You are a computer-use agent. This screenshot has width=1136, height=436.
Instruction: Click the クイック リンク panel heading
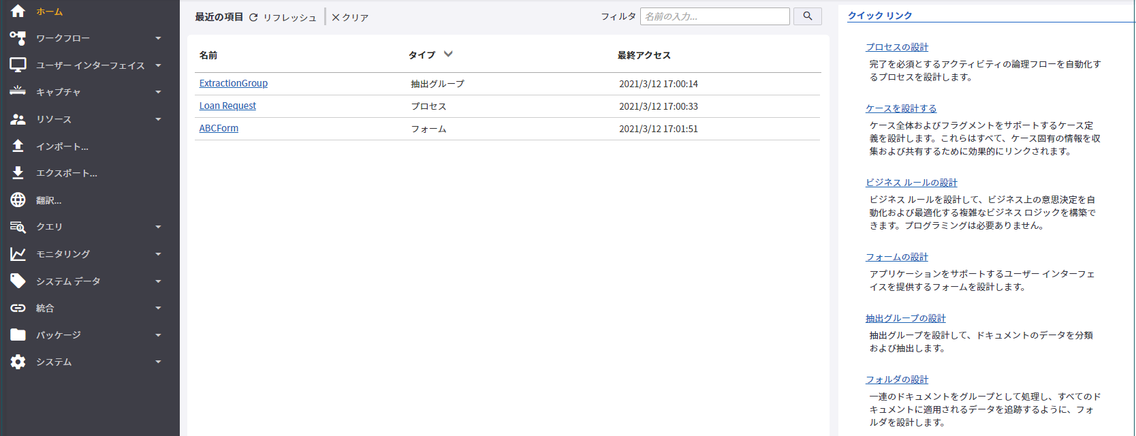[x=880, y=16]
